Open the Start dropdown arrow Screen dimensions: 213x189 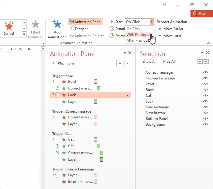point(152,22)
